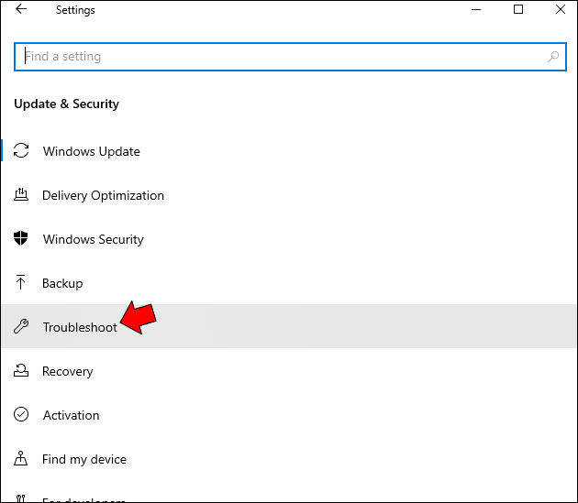Click the magnifier search icon

click(x=553, y=57)
